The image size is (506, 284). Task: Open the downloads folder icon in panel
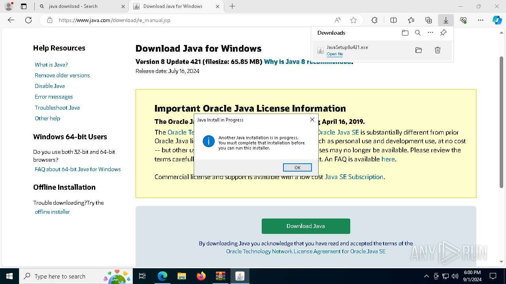coord(405,33)
